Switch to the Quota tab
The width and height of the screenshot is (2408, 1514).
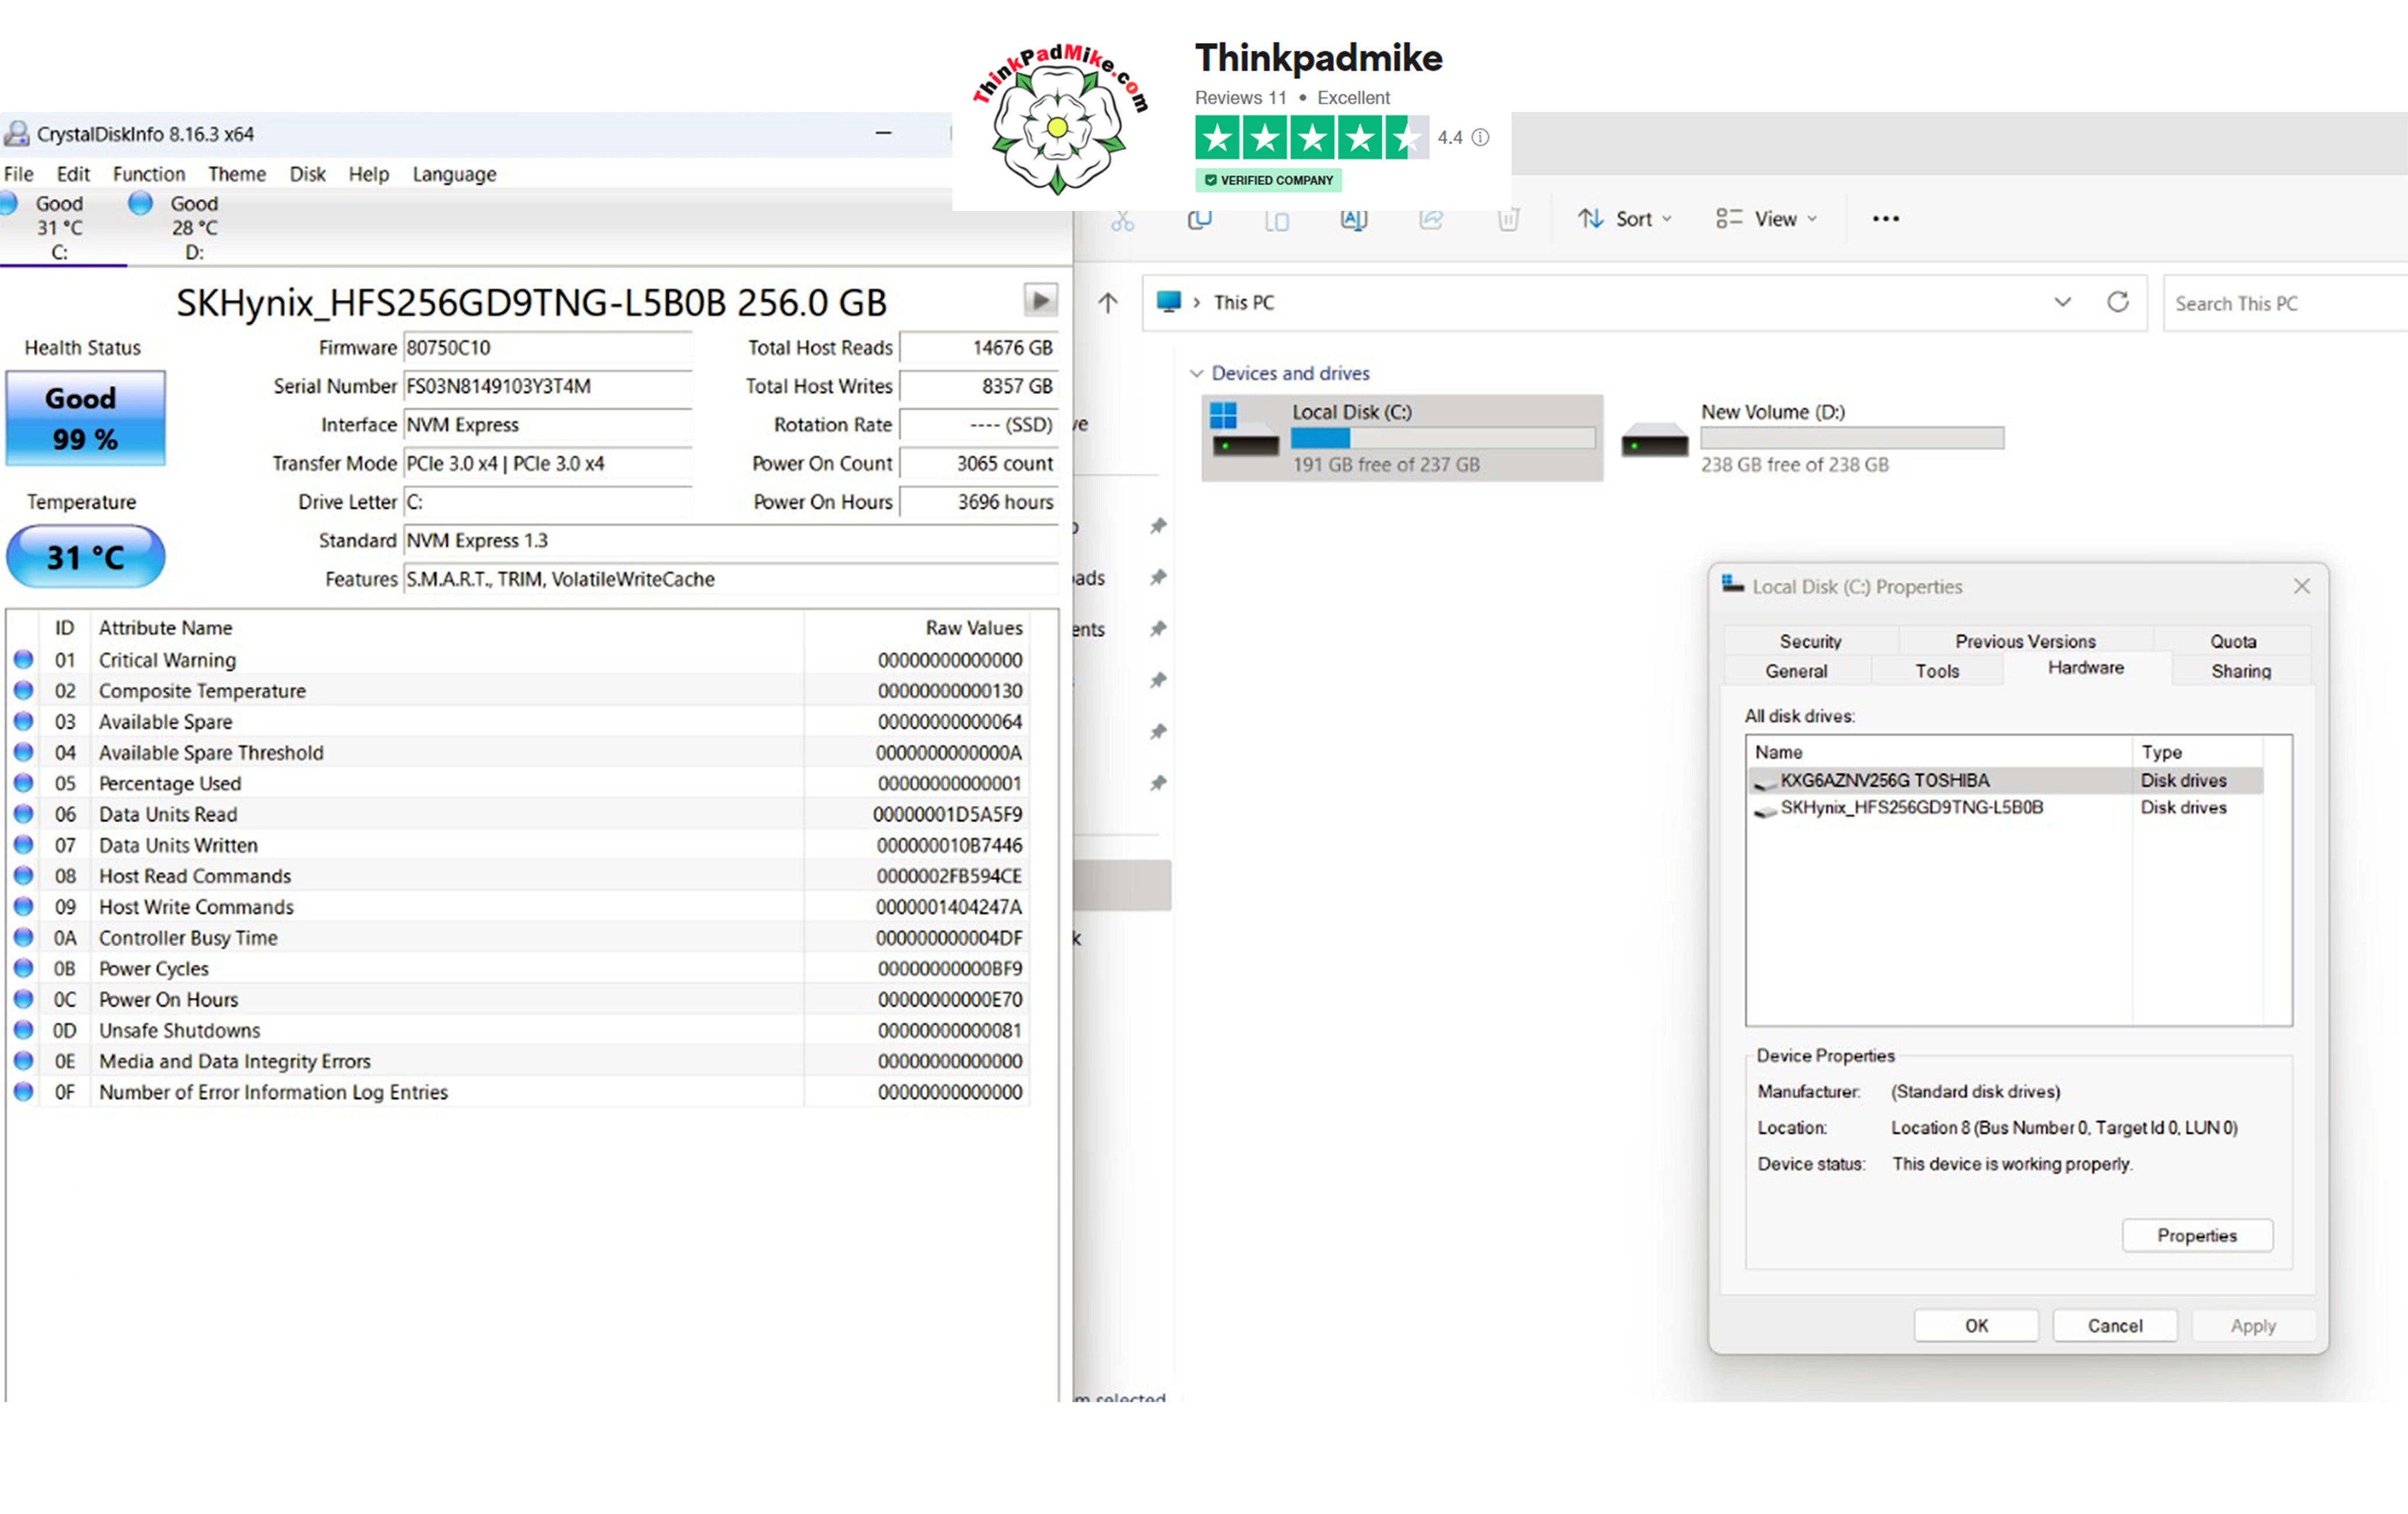pyautogui.click(x=2232, y=640)
